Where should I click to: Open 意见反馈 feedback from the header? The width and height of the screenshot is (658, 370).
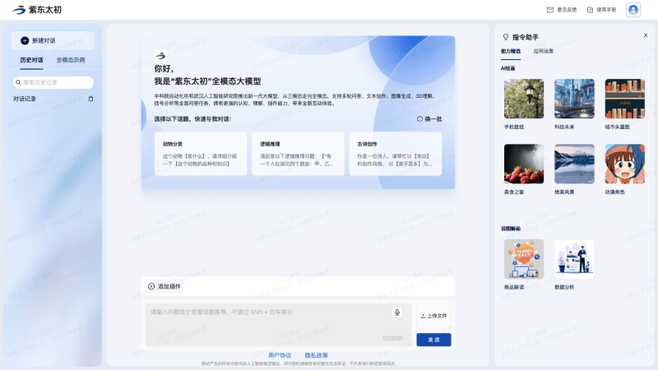(562, 10)
